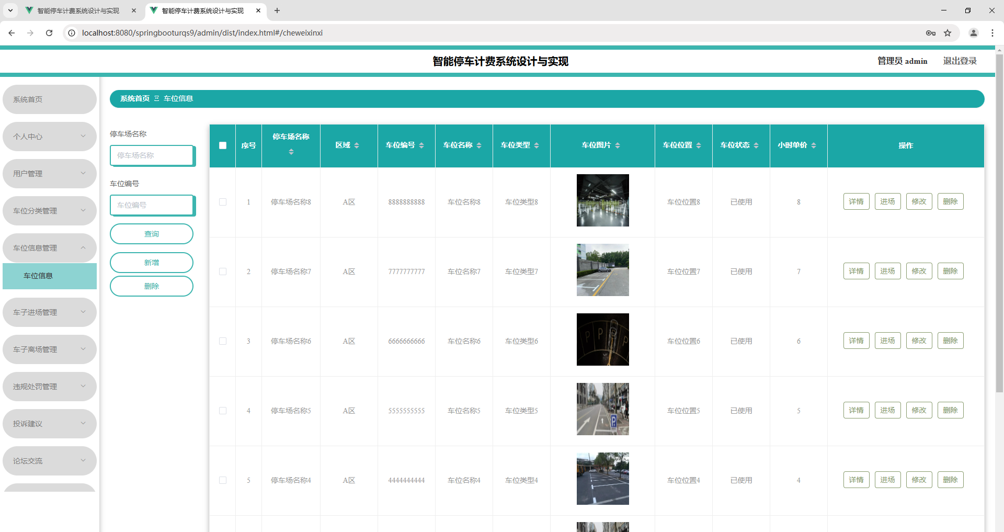Expand 论坛交流 sidebar menu
The image size is (1004, 532).
tap(50, 461)
